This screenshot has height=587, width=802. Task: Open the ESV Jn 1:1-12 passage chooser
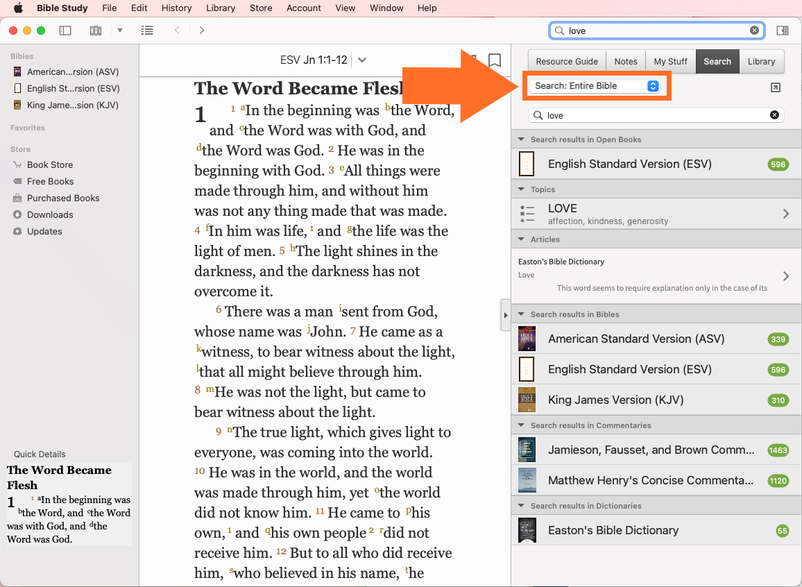pyautogui.click(x=323, y=60)
